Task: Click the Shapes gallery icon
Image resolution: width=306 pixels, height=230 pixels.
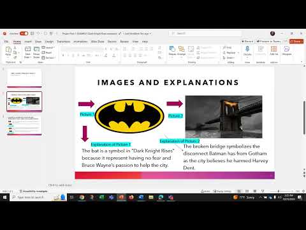Action: click(172, 49)
